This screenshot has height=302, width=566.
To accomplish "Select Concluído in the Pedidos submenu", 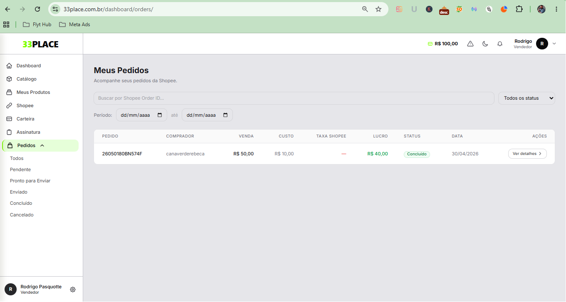I will (x=21, y=203).
